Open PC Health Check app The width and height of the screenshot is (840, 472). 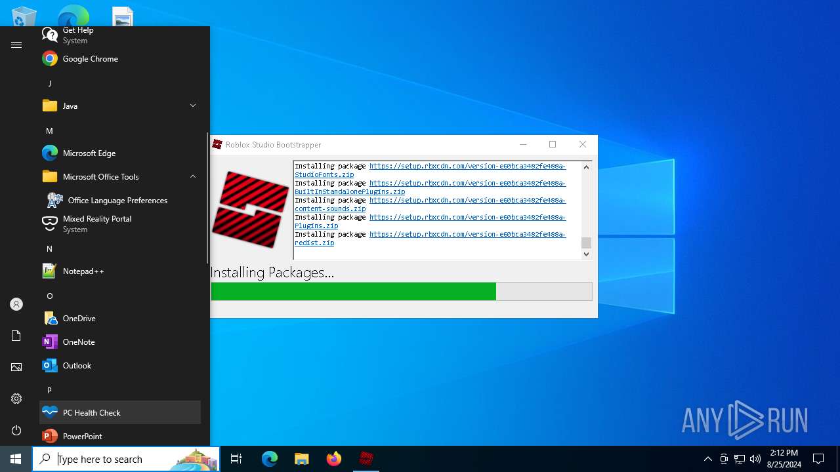pos(120,413)
